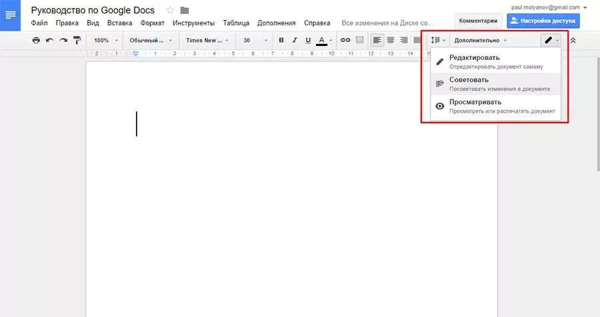The height and width of the screenshot is (317, 600).
Task: Open the Обычный paragraph style dropdown
Action: point(151,40)
